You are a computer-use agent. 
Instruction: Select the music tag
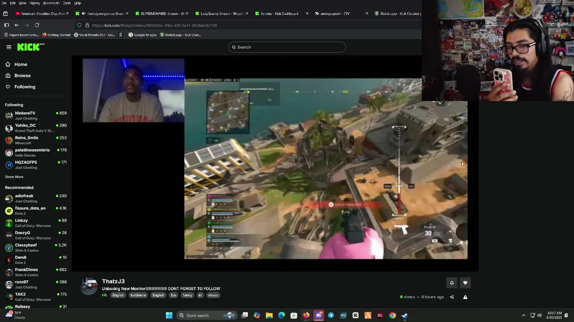click(x=213, y=295)
